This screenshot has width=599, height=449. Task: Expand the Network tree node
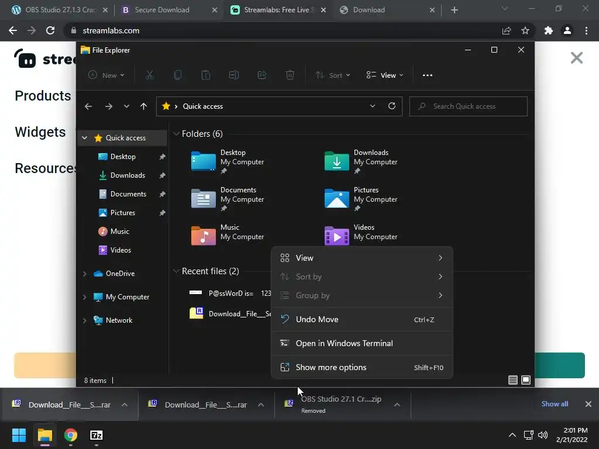pyautogui.click(x=85, y=320)
